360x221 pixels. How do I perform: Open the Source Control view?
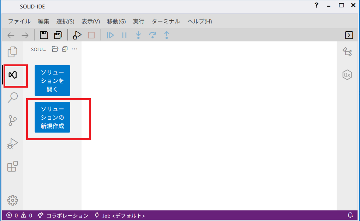(13, 120)
